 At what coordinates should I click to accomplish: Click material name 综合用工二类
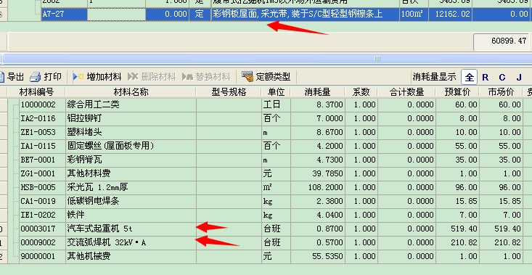point(94,104)
